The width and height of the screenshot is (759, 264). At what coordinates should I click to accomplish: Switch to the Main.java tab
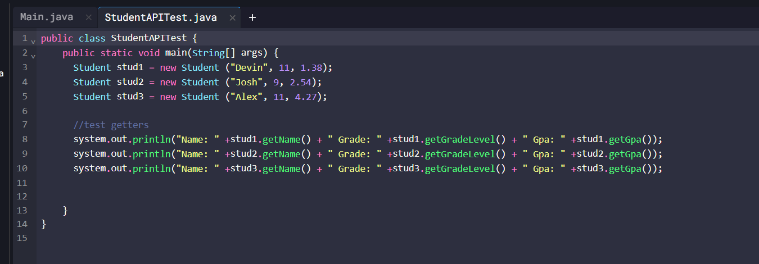(47, 17)
